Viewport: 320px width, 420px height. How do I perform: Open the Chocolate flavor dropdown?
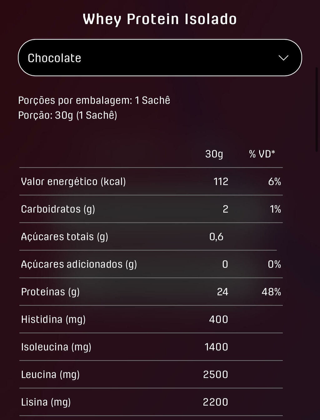(x=160, y=58)
